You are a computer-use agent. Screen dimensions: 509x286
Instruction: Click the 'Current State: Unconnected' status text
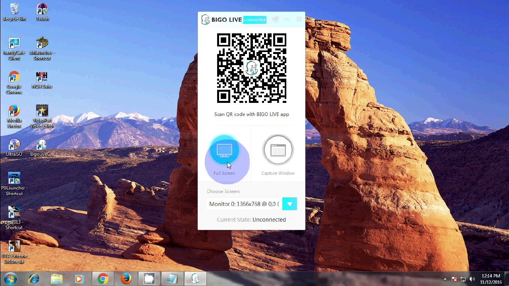click(x=251, y=220)
